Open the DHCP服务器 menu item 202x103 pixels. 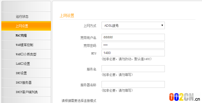pyautogui.click(x=26, y=83)
